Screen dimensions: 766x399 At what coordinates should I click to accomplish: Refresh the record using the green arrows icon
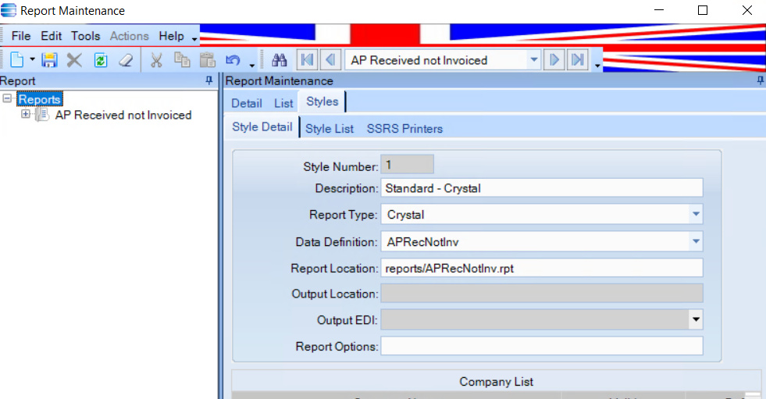[101, 60]
